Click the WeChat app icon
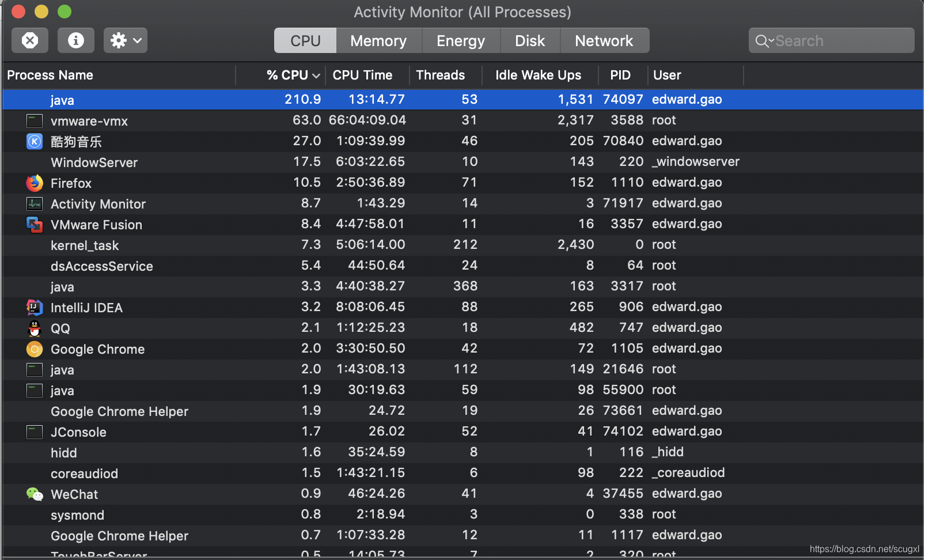The height and width of the screenshot is (560, 925). 35,494
